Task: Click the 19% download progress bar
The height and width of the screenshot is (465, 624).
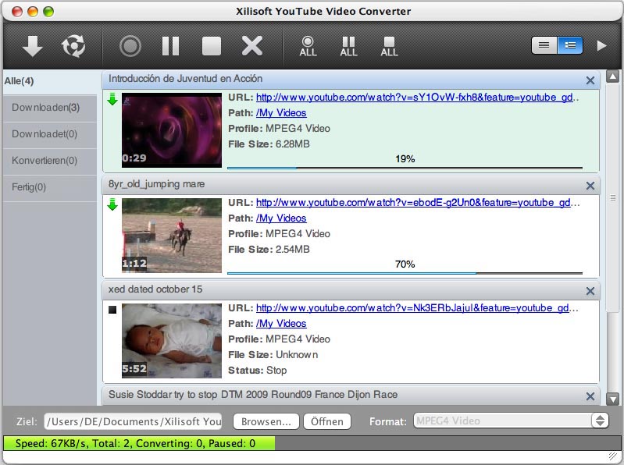Action: pos(405,168)
